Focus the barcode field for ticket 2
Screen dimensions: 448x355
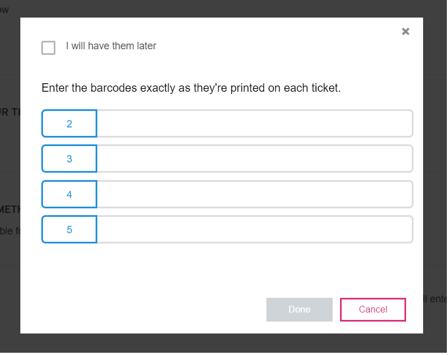255,123
